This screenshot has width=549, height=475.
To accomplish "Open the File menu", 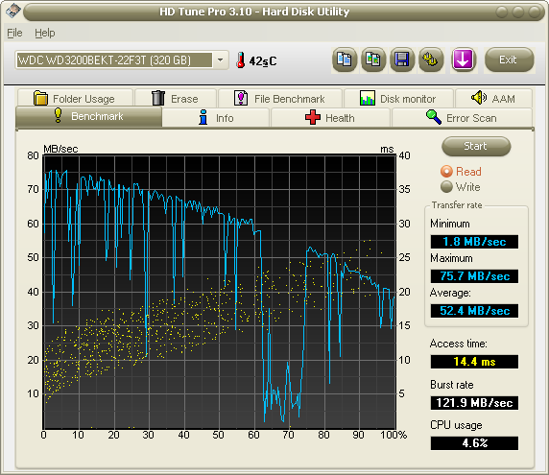I will pos(14,33).
